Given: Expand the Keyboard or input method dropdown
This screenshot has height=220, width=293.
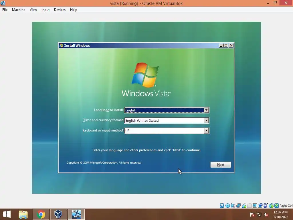Looking at the screenshot, I should (x=206, y=131).
